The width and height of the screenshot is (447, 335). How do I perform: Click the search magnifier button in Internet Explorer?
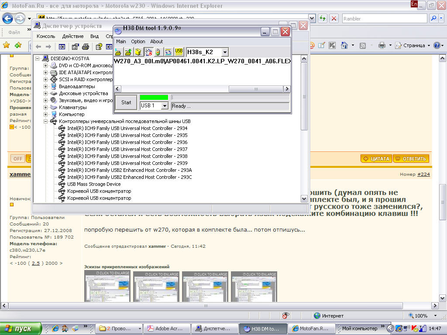(x=433, y=19)
